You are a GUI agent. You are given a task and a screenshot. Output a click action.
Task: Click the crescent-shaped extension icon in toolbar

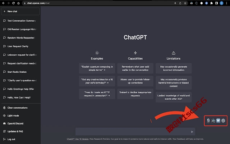point(197,3)
